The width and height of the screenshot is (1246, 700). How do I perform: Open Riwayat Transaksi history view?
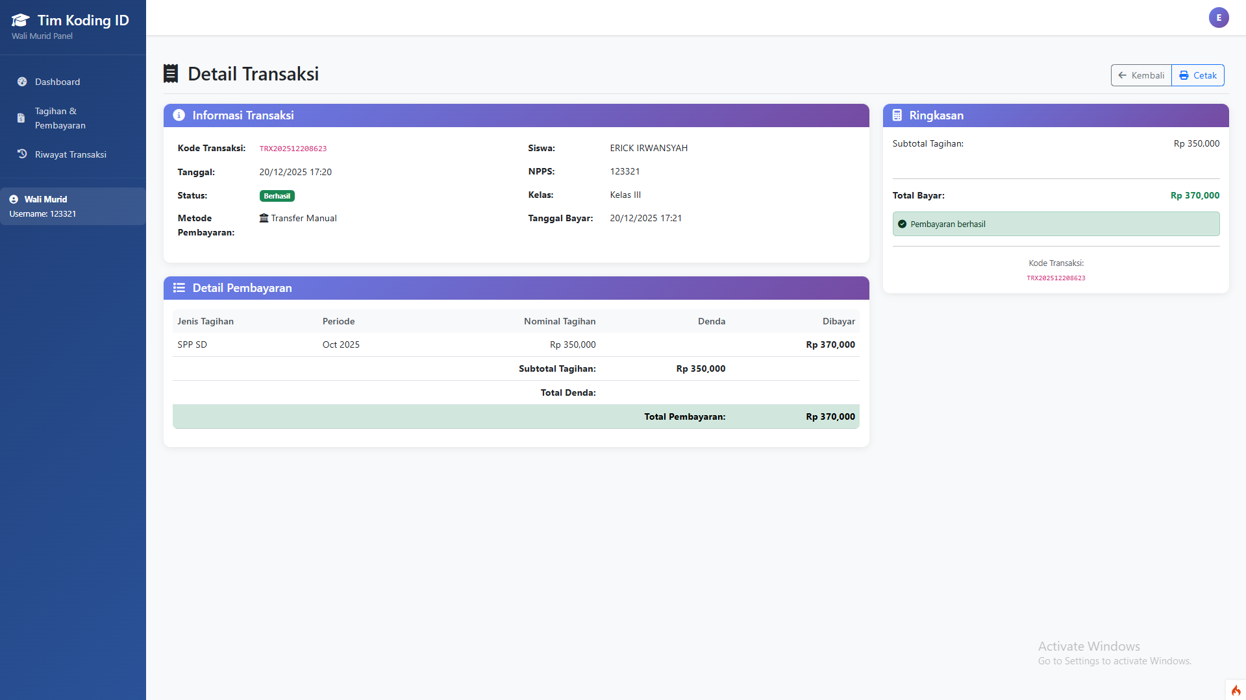point(69,154)
